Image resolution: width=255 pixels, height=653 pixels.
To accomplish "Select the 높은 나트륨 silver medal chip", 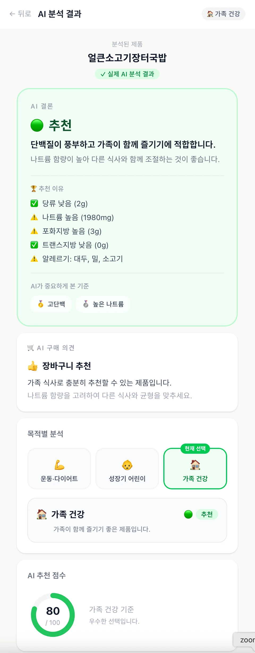I will [x=103, y=304].
